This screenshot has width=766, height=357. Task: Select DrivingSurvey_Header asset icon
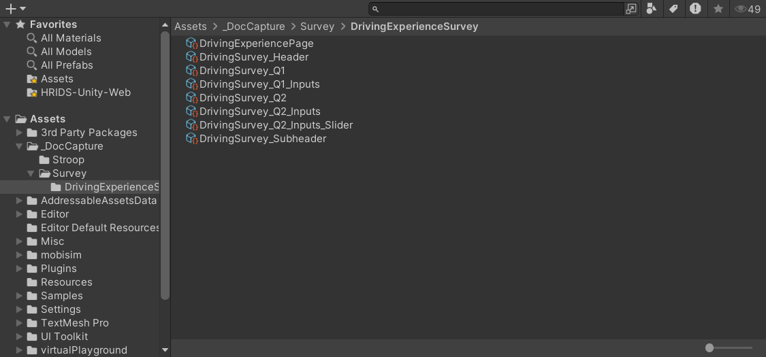click(192, 58)
